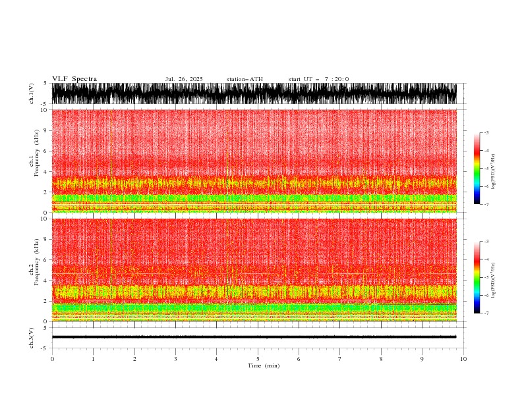Click the 'ch.3(V)' axis label
This screenshot has width=522, height=403.
coord(32,338)
